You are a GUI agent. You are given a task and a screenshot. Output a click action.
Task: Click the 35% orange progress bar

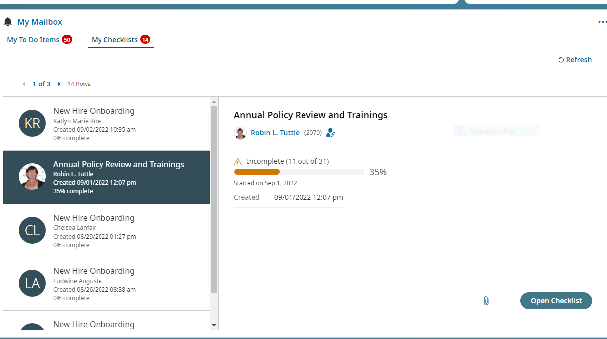(257, 172)
